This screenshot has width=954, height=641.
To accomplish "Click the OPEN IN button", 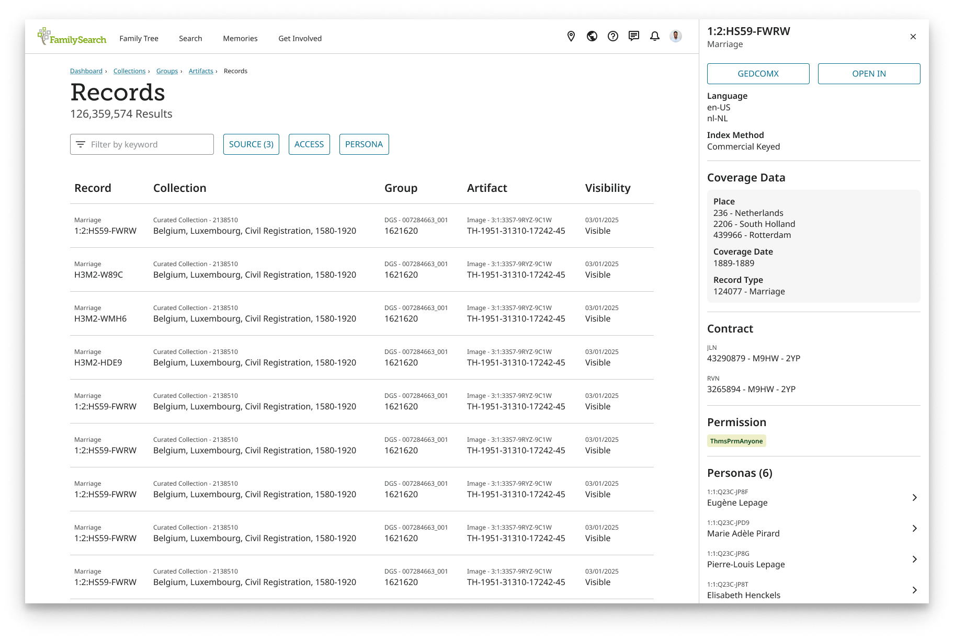I will click(869, 74).
